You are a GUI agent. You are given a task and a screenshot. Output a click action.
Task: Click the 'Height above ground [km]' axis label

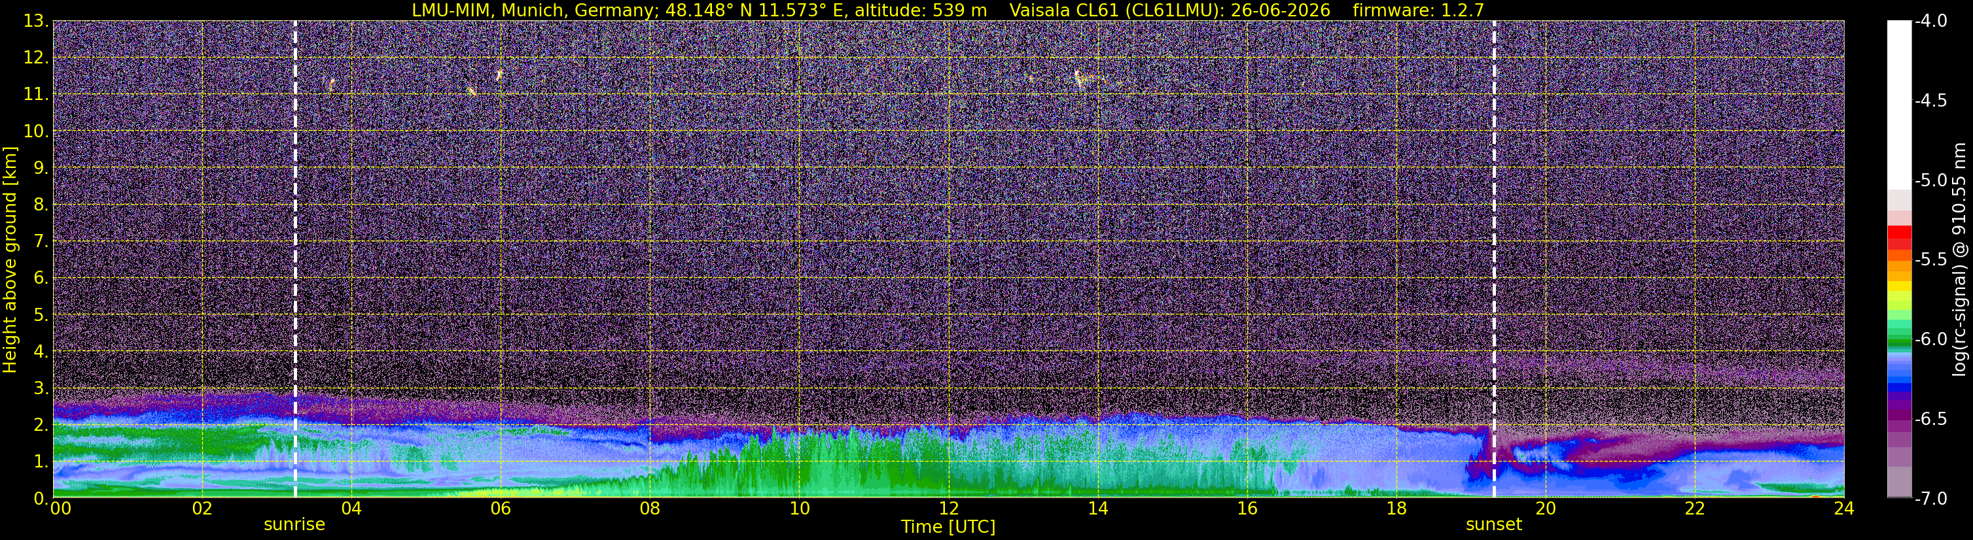point(10,260)
